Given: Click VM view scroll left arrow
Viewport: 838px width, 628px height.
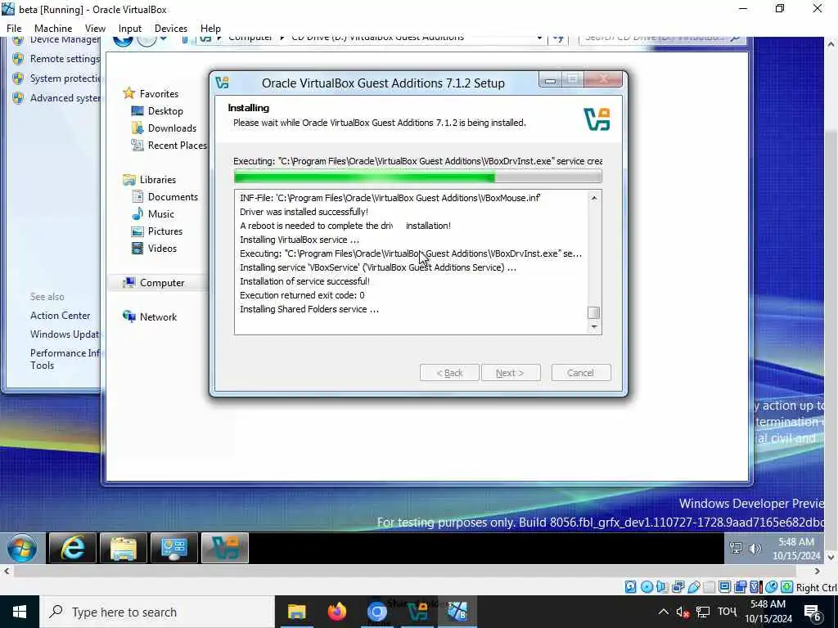Looking at the screenshot, I should [7, 571].
